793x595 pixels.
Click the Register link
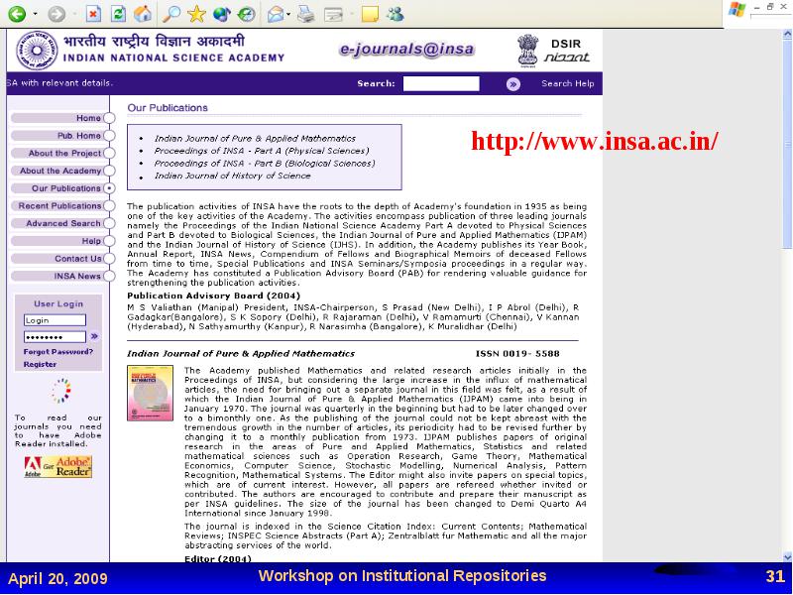[40, 364]
